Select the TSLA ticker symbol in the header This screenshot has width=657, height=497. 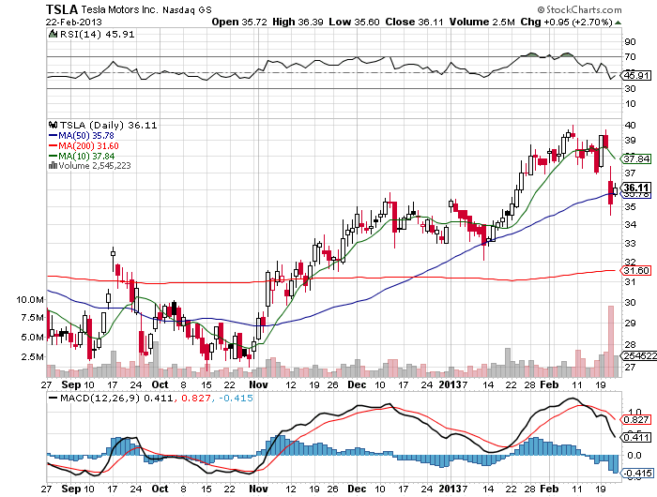pyautogui.click(x=62, y=9)
